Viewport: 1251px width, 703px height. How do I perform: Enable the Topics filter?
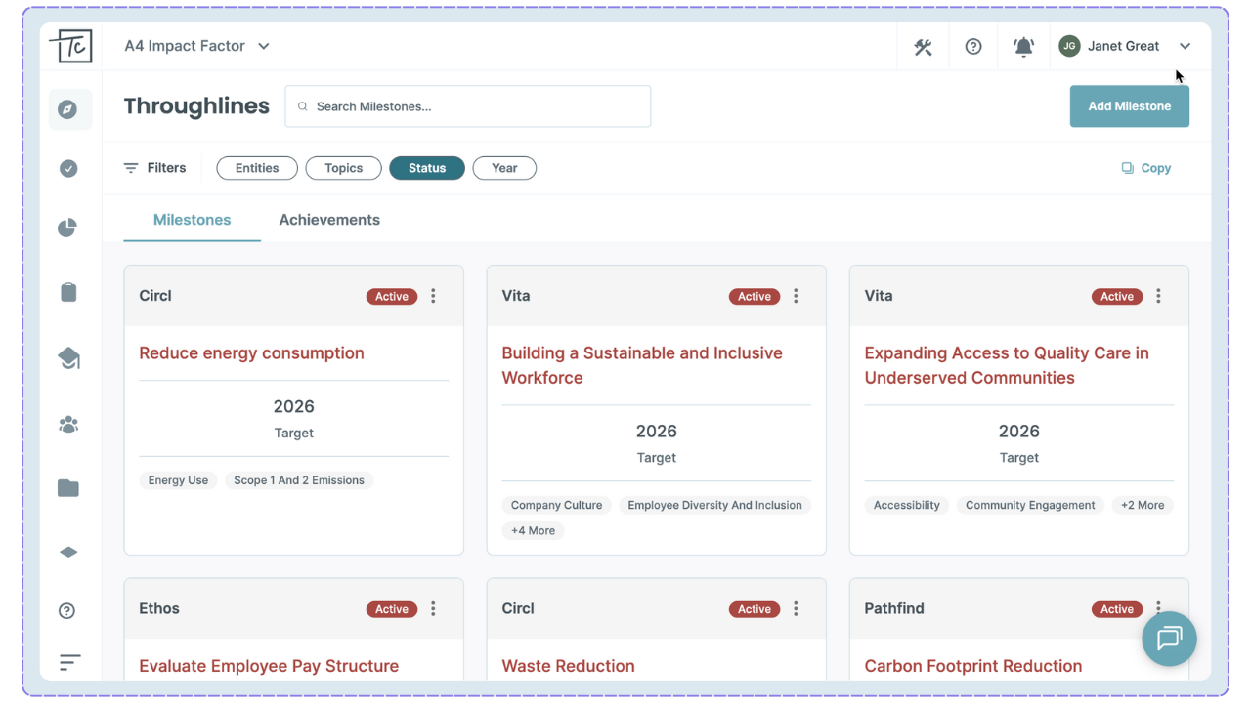pos(343,167)
